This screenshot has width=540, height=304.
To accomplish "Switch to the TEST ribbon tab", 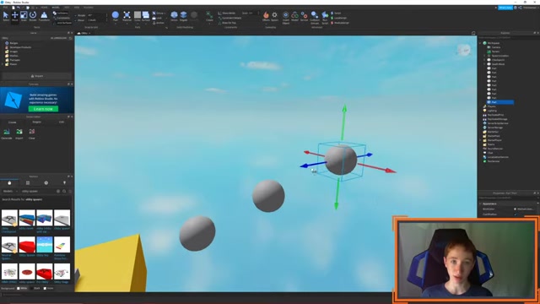I will click(67, 8).
